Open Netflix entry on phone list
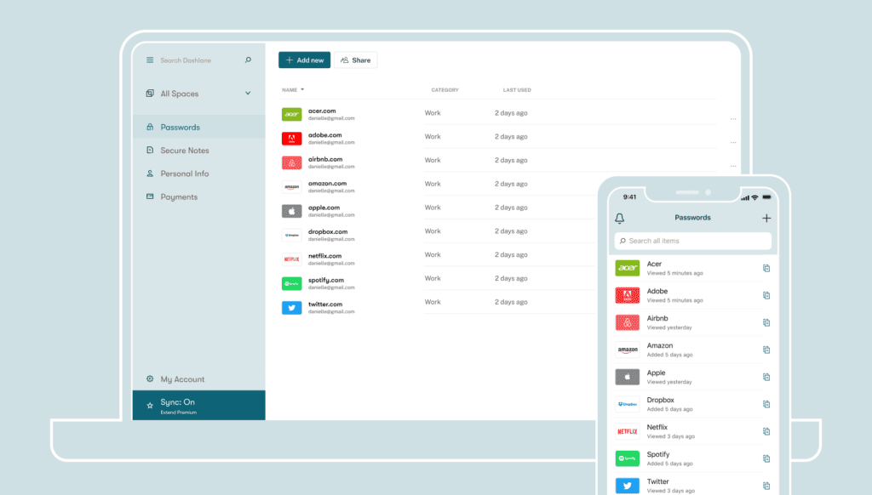872x495 pixels. pos(693,432)
